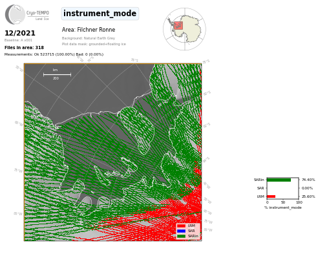The image size is (318, 265).
Task: Click the 74.40% SARin percentage label
Action: 308,180
